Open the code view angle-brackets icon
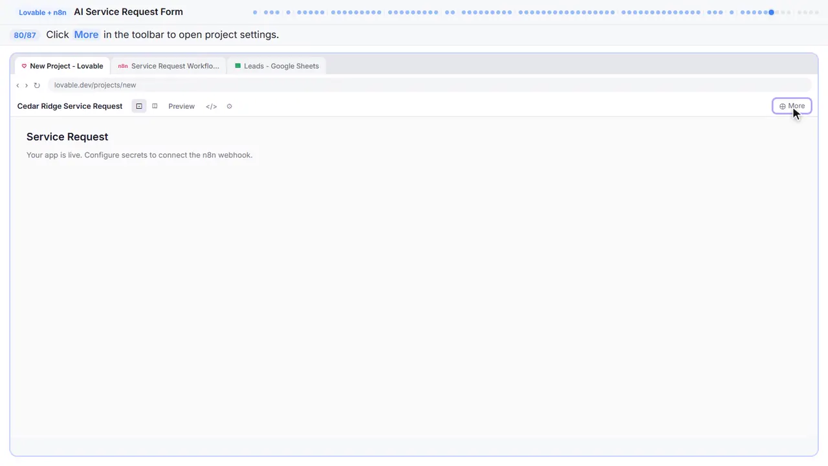 (x=211, y=106)
